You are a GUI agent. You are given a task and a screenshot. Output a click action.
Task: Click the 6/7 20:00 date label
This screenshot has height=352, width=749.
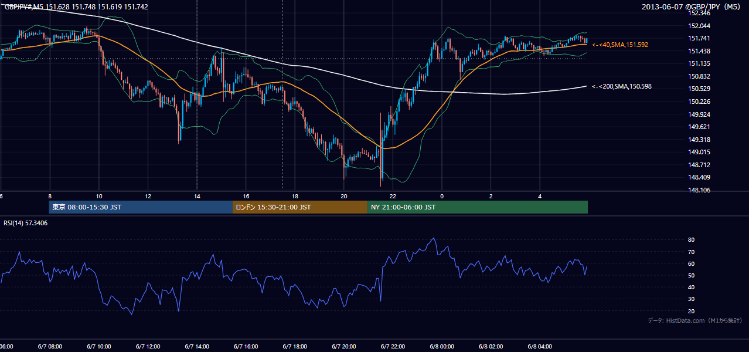click(344, 347)
